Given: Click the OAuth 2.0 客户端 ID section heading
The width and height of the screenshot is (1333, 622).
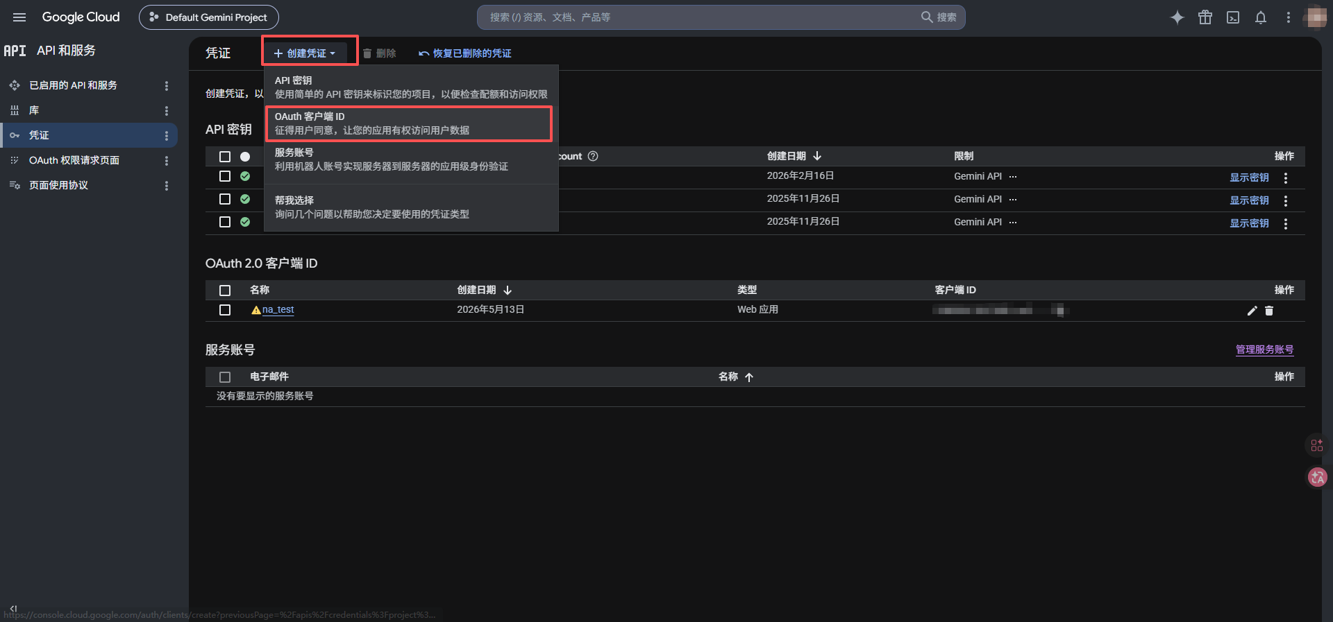Looking at the screenshot, I should (x=261, y=264).
